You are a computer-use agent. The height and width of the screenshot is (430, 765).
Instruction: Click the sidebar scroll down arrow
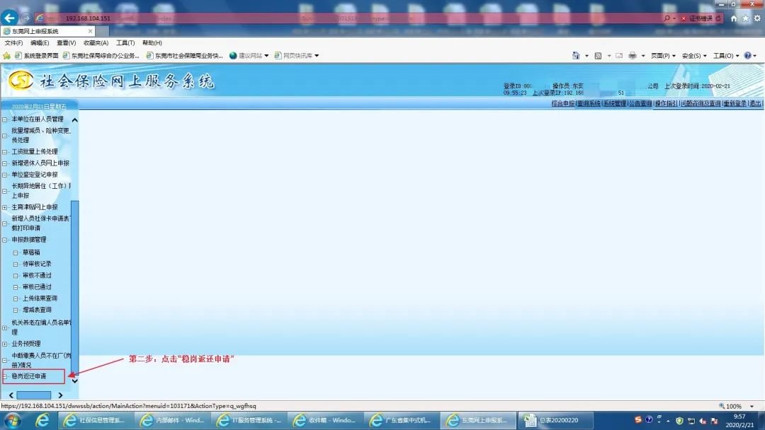tap(74, 380)
